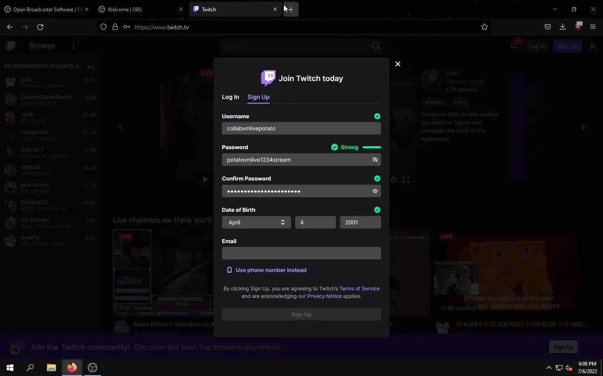Viewport: 603px width, 376px height.
Task: Click the address bar URL
Action: coord(162,27)
